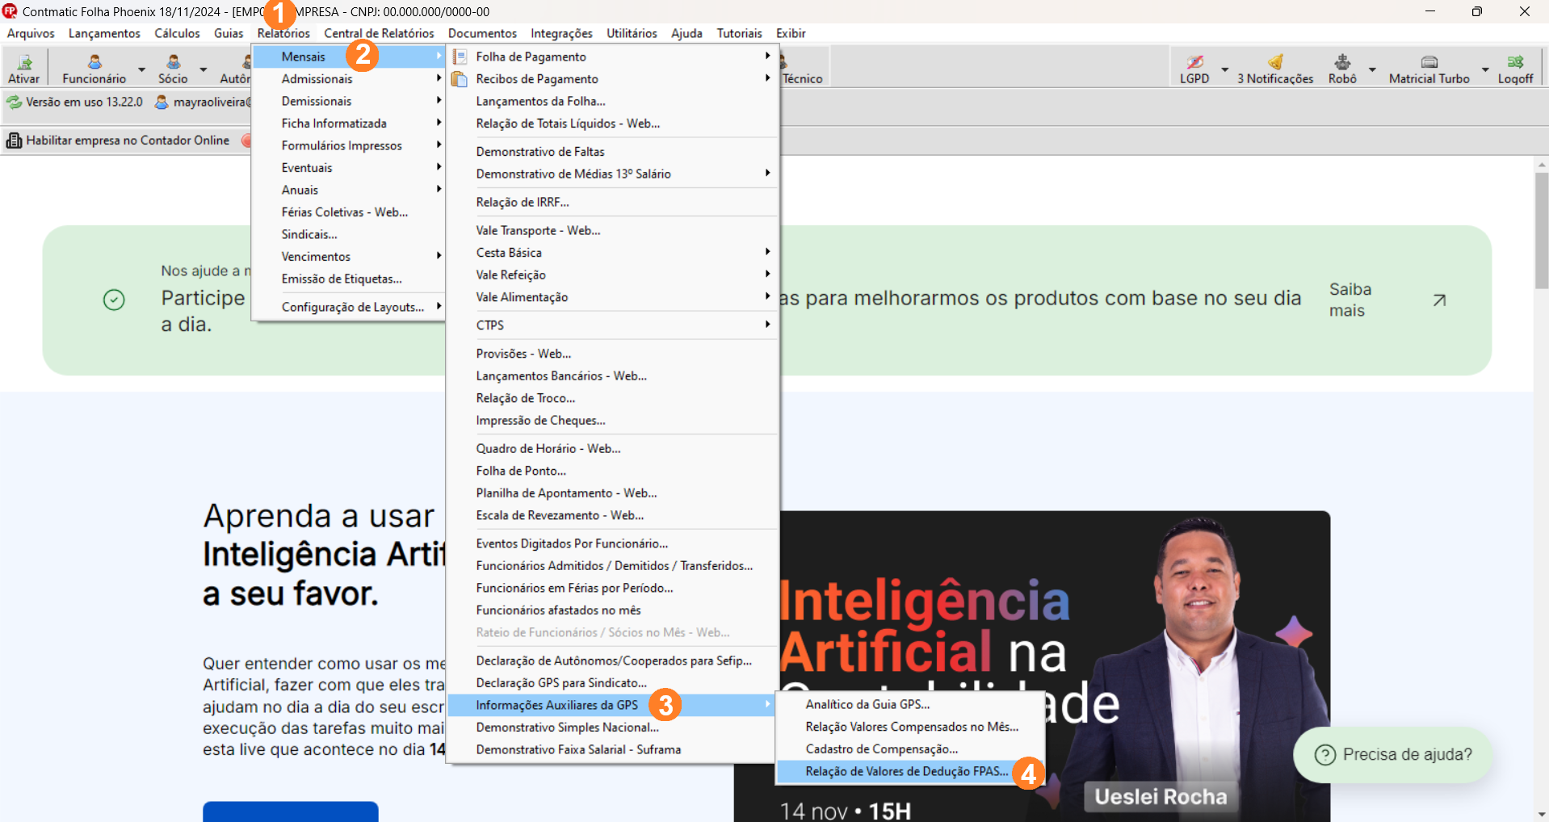The height and width of the screenshot is (822, 1549).
Task: Click the Folha de Pagamento menu icon
Action: tap(460, 57)
